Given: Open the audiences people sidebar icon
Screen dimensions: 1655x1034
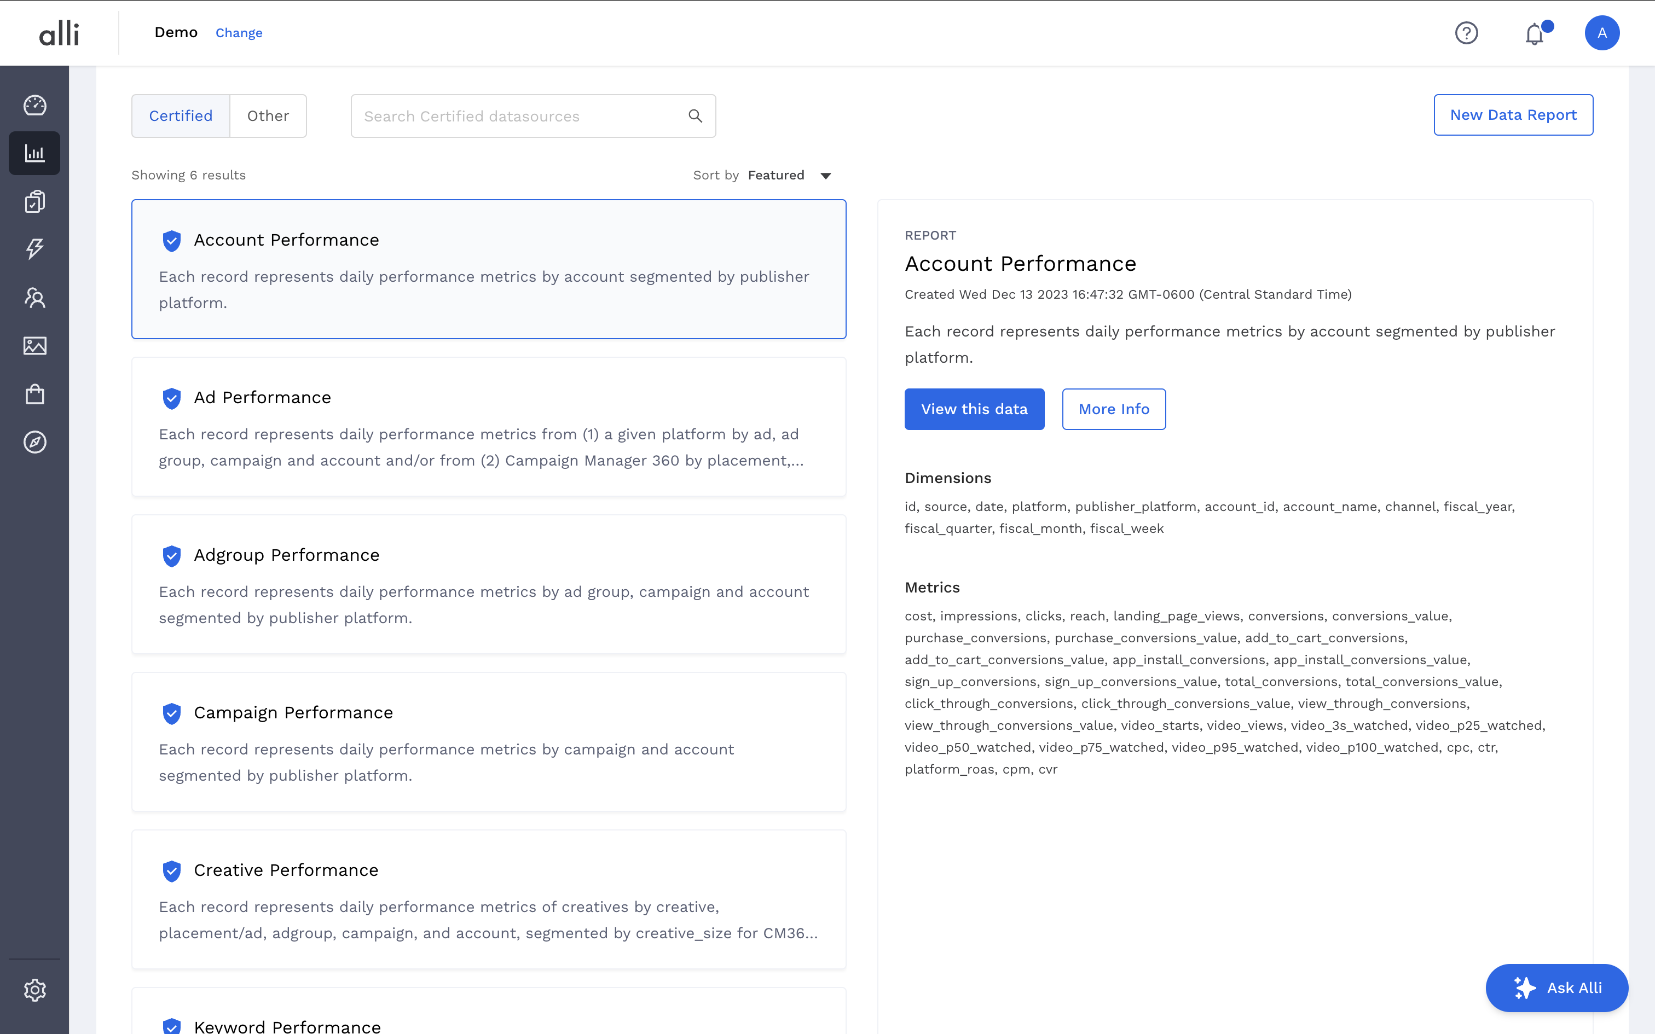Looking at the screenshot, I should pos(35,298).
